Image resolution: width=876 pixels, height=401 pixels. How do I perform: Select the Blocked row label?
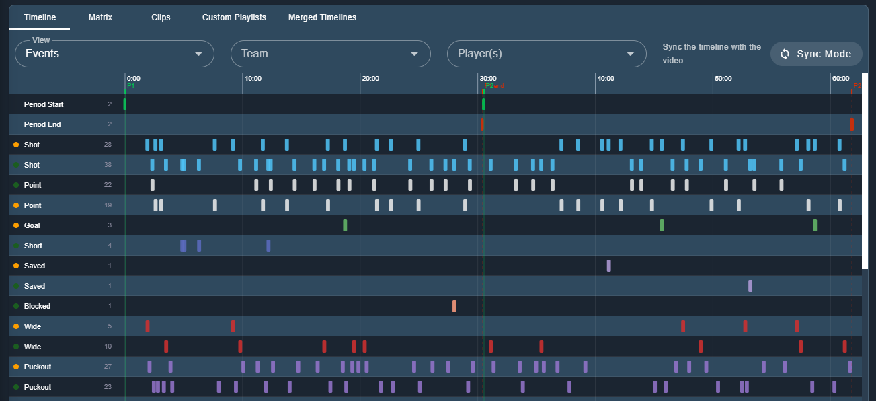point(37,306)
